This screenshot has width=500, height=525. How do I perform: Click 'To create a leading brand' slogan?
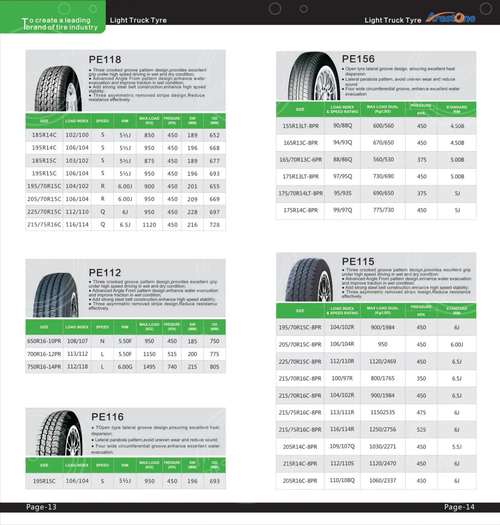tap(60, 24)
